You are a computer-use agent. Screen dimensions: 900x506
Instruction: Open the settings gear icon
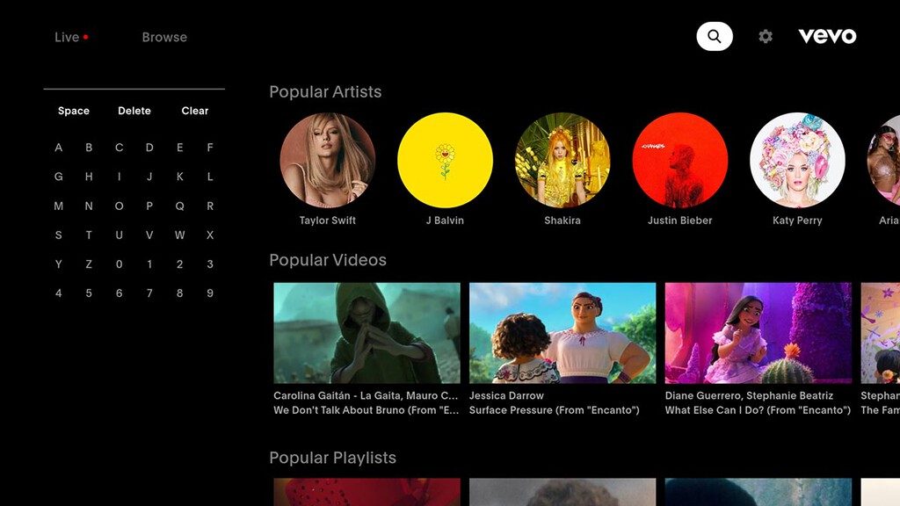point(765,36)
